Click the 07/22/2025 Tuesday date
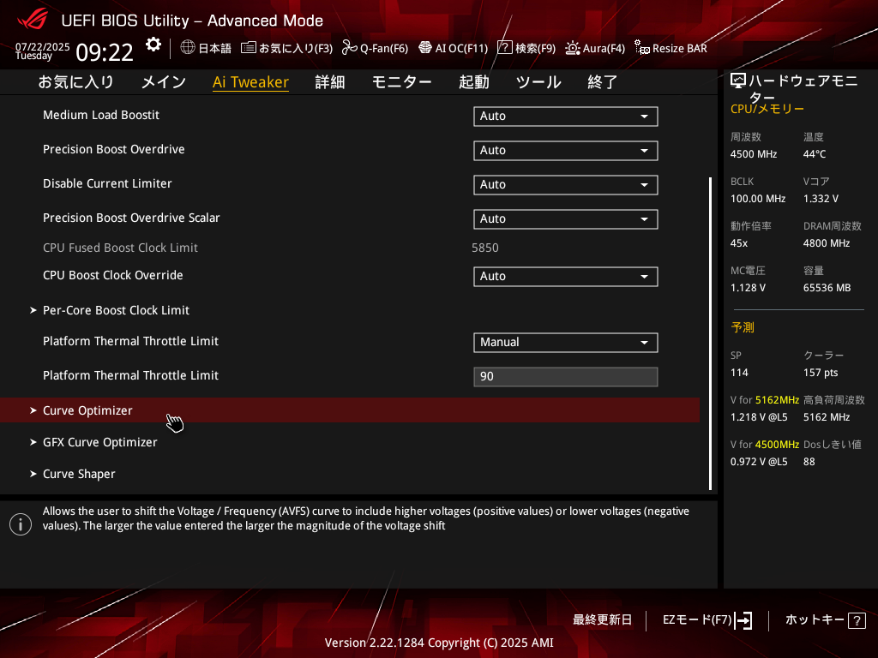The width and height of the screenshot is (878, 658). [43, 51]
